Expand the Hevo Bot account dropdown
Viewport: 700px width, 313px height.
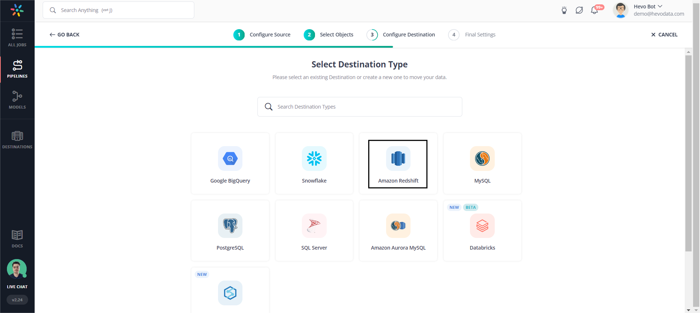click(660, 6)
